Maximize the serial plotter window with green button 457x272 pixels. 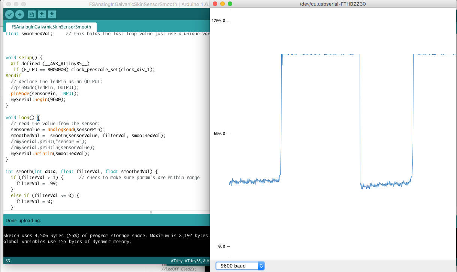[x=230, y=4]
